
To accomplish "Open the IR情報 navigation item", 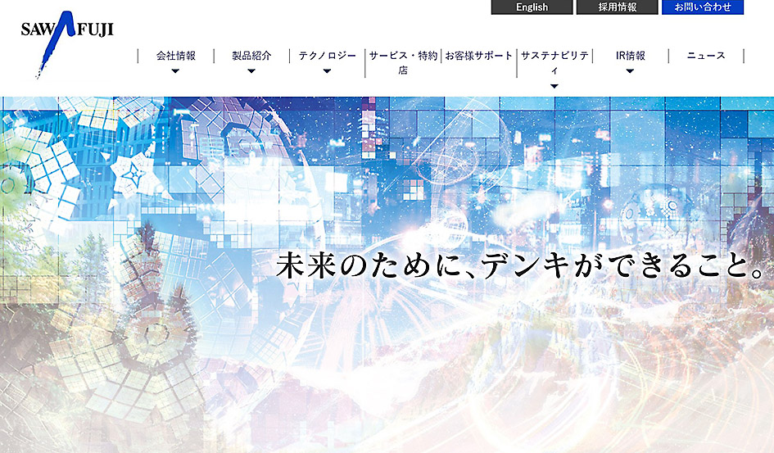I will (630, 56).
